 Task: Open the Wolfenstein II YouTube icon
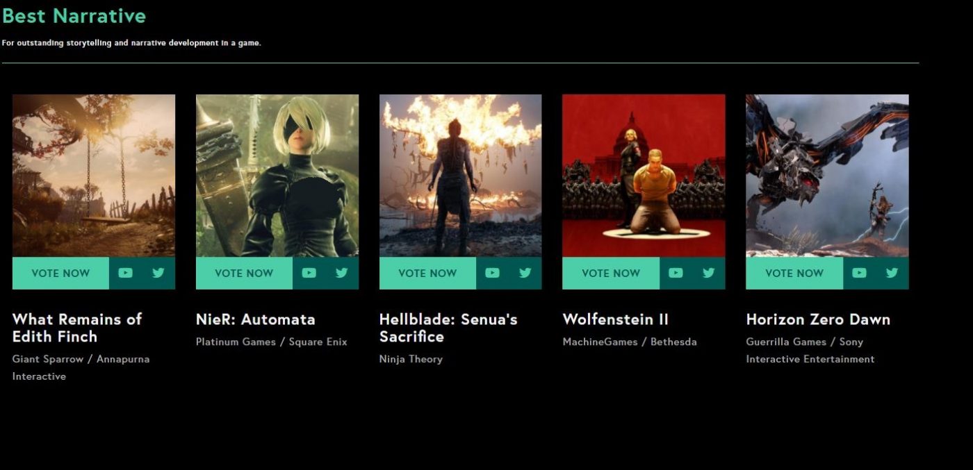(x=676, y=273)
